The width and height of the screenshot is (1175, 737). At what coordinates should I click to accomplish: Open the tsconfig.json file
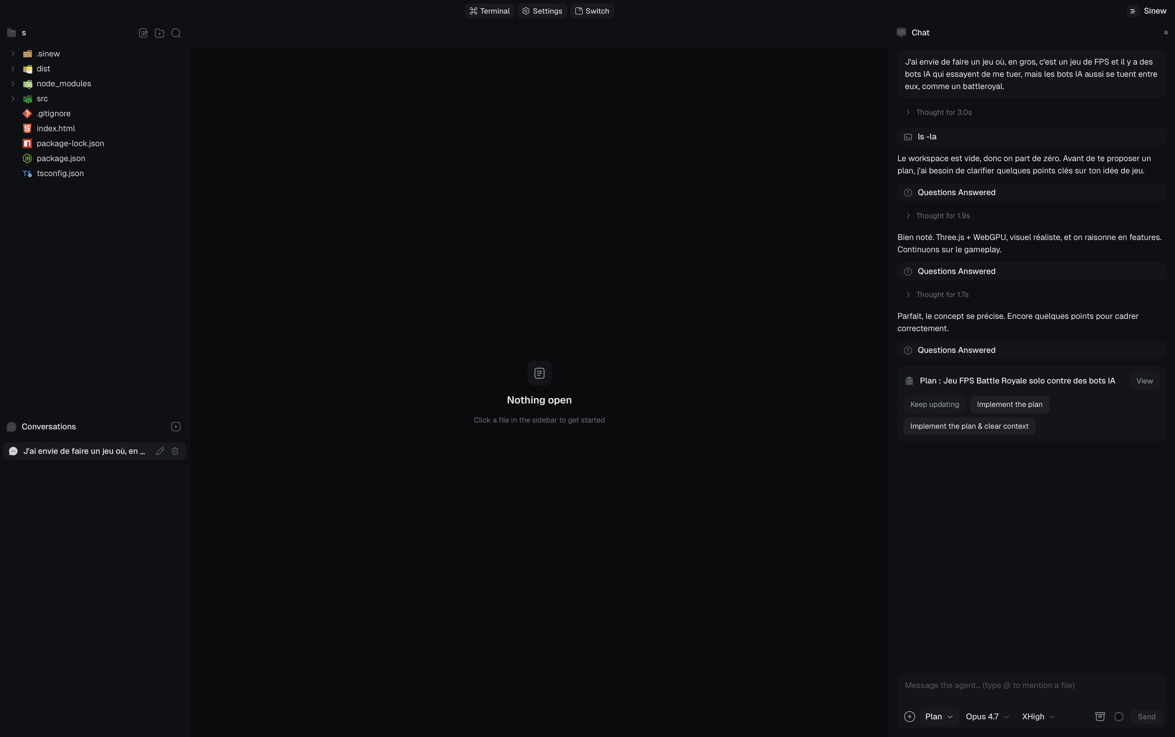(x=60, y=173)
